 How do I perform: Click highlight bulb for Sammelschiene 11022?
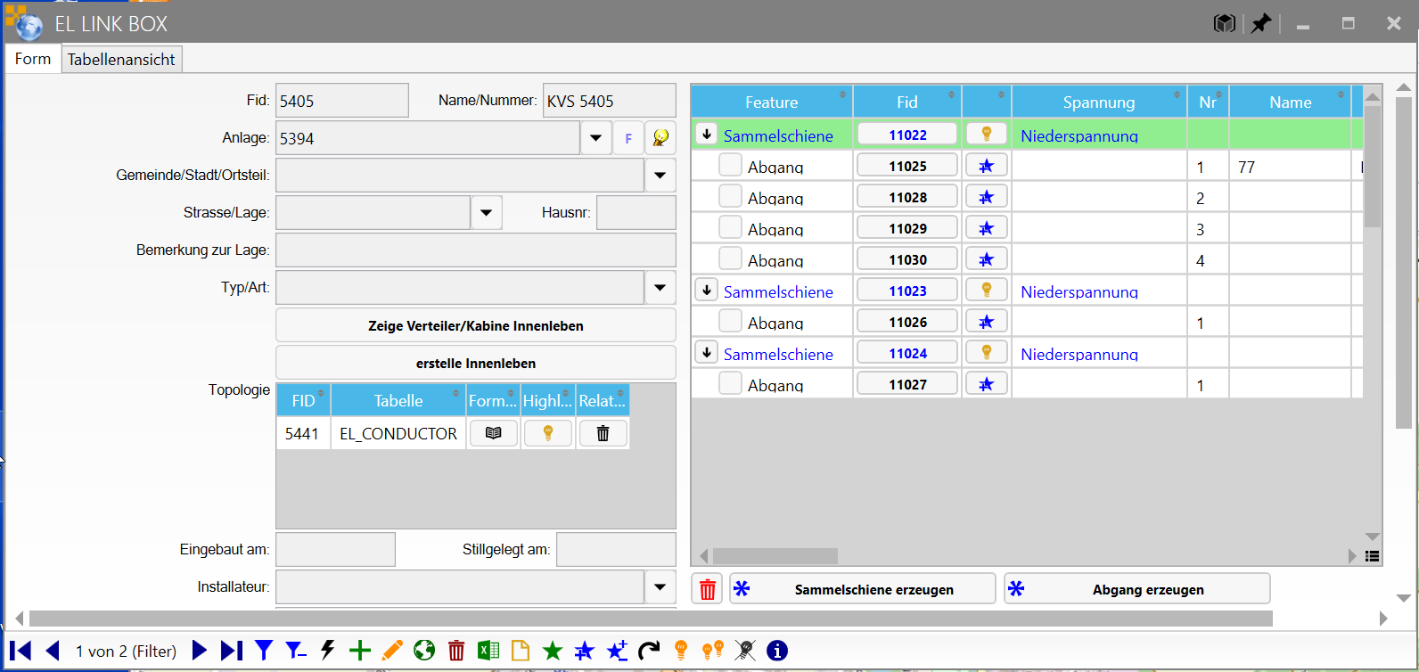click(987, 134)
